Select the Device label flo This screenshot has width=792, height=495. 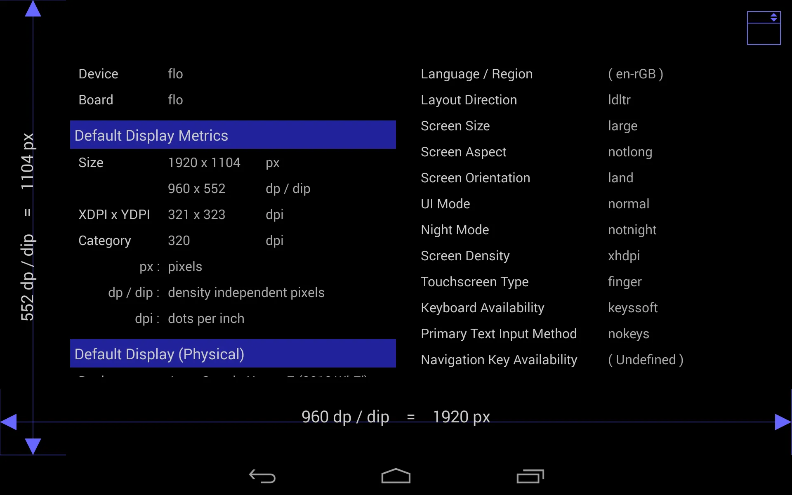point(175,73)
